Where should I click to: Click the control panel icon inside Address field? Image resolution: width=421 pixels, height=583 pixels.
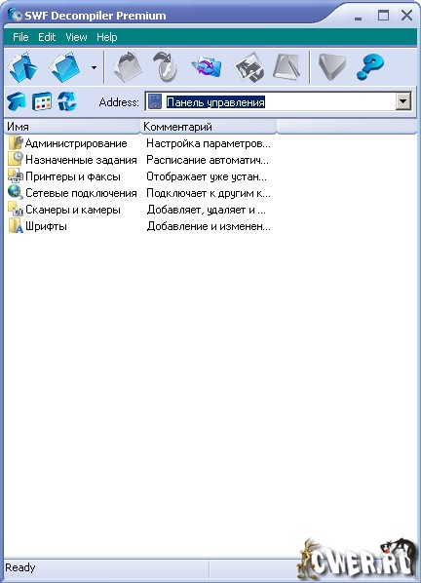click(x=155, y=101)
